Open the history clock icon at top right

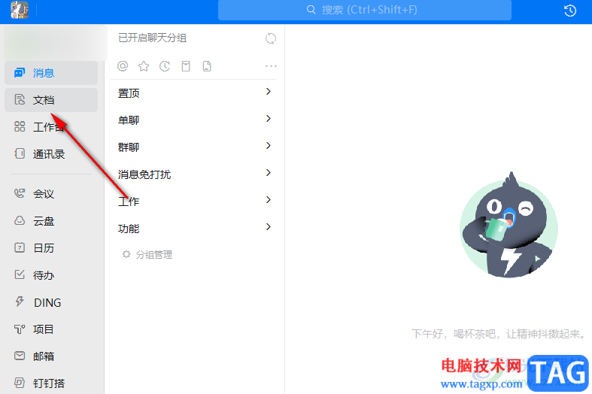point(570,11)
